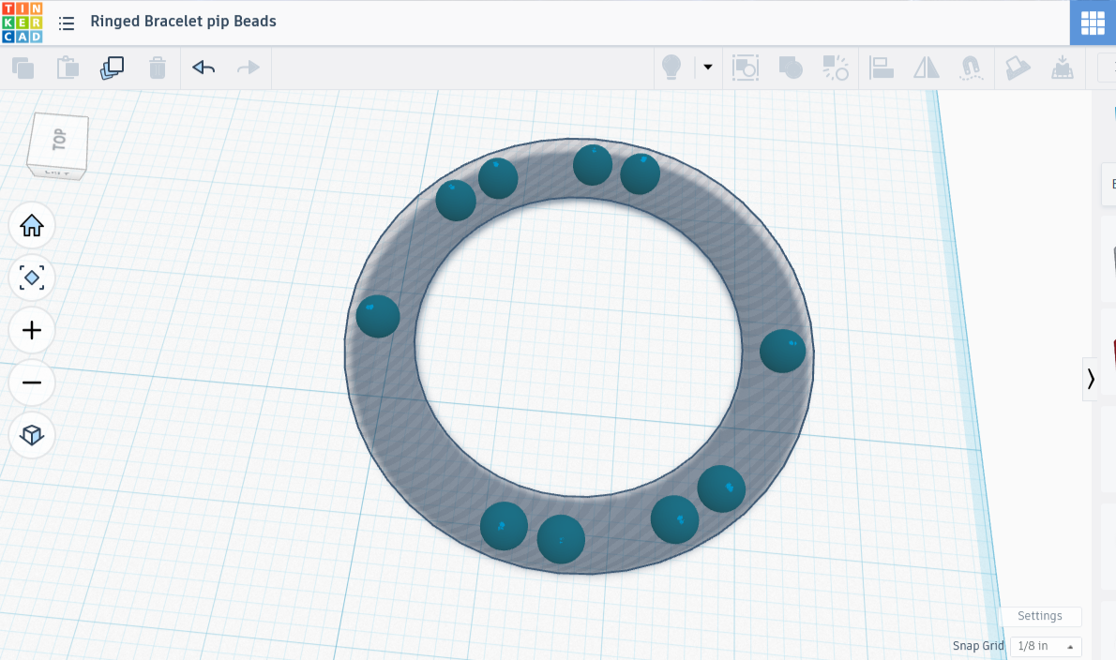
Task: Switch to orthographic view cube icon
Action: pyautogui.click(x=32, y=435)
